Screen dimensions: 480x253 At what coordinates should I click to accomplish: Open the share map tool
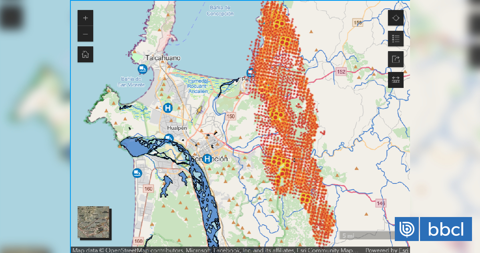pos(396,59)
